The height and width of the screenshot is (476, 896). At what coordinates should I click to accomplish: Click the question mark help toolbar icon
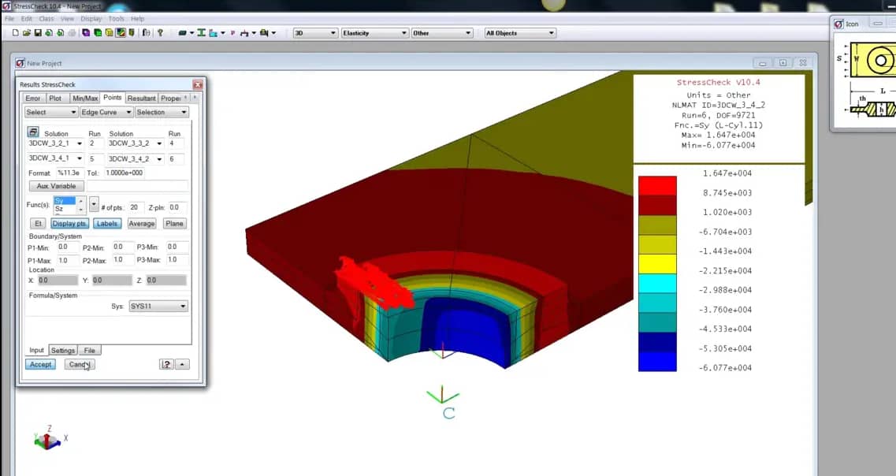[160, 33]
